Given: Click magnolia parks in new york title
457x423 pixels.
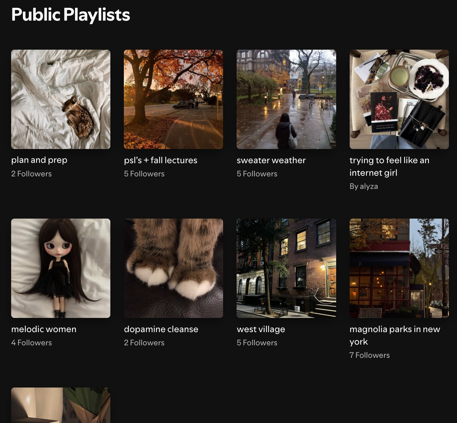Looking at the screenshot, I should pyautogui.click(x=395, y=335).
